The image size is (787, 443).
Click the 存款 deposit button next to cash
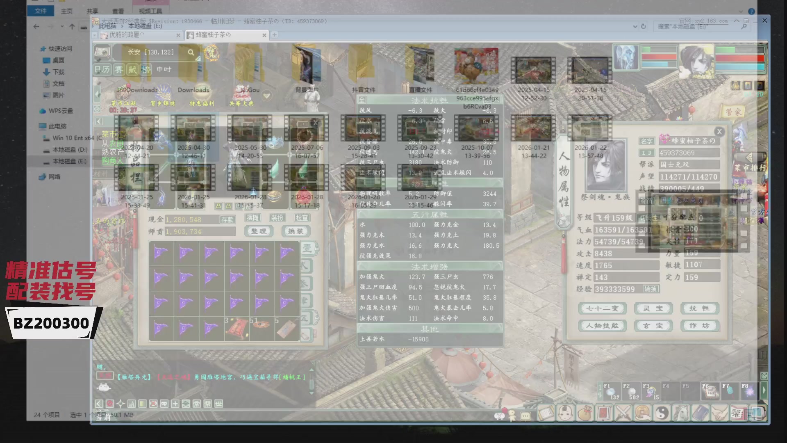pos(227,220)
